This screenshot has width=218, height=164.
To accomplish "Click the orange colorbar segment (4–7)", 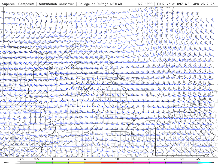I will click(x=93, y=163).
